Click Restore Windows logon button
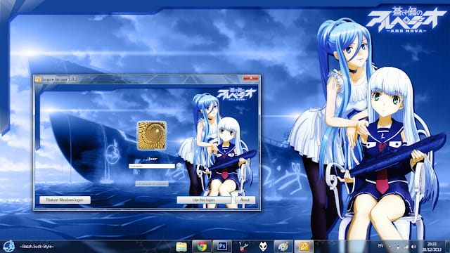The width and height of the screenshot is (450, 253). [x=65, y=200]
